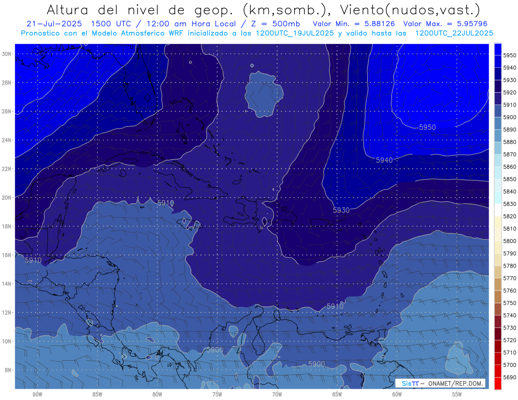The width and height of the screenshot is (518, 400).
Task: Click the 16N latitude axis label
Action: (6, 255)
